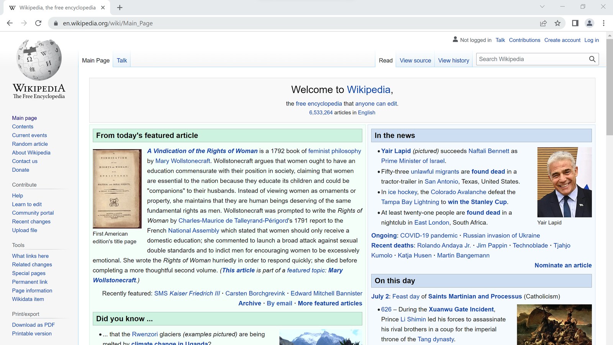Select the Read tab
Screen dimensions: 613x345
pyautogui.click(x=386, y=61)
